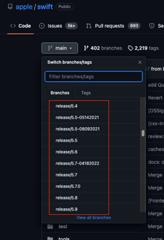Click the Code angle-brackets icon
This screenshot has height=240, width=164.
pos(13,26)
